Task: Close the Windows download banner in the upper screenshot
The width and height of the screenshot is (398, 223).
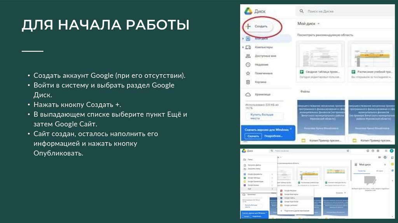Action: pos(291,129)
